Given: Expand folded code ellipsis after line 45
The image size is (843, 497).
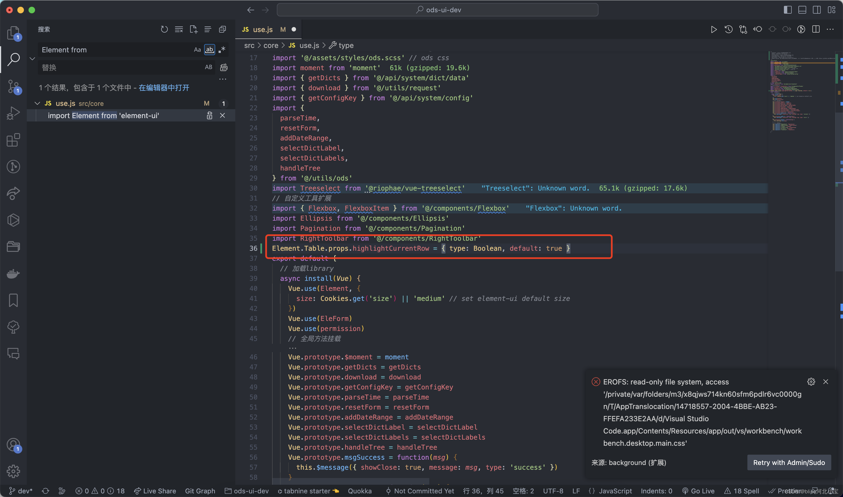Looking at the screenshot, I should coord(292,348).
